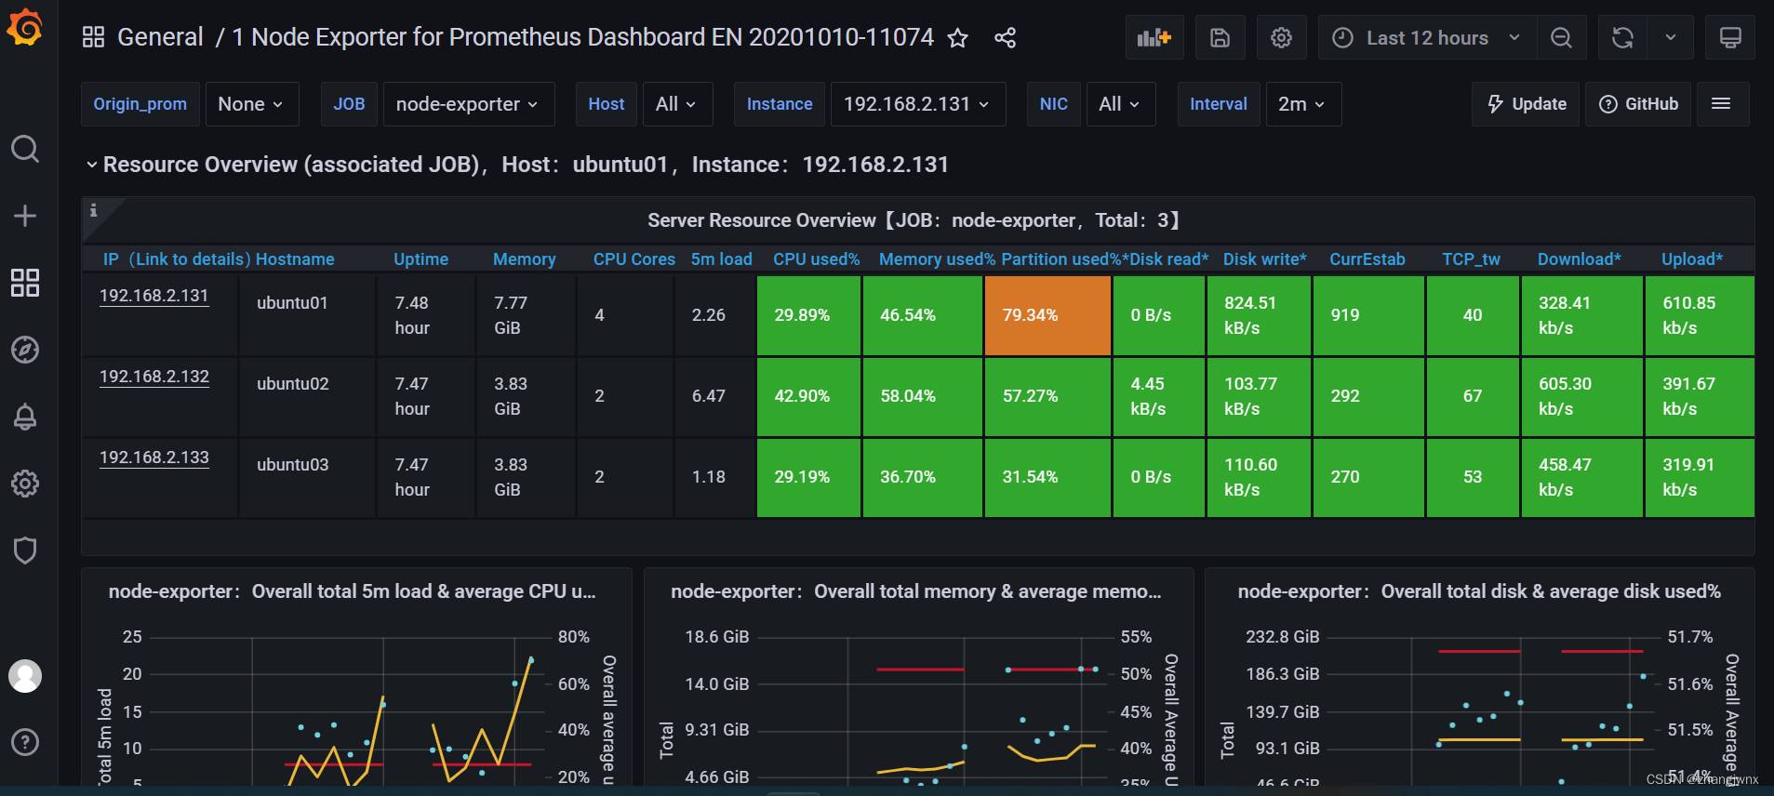
Task: Add a new panel with the chart-plus icon
Action: tap(1154, 38)
